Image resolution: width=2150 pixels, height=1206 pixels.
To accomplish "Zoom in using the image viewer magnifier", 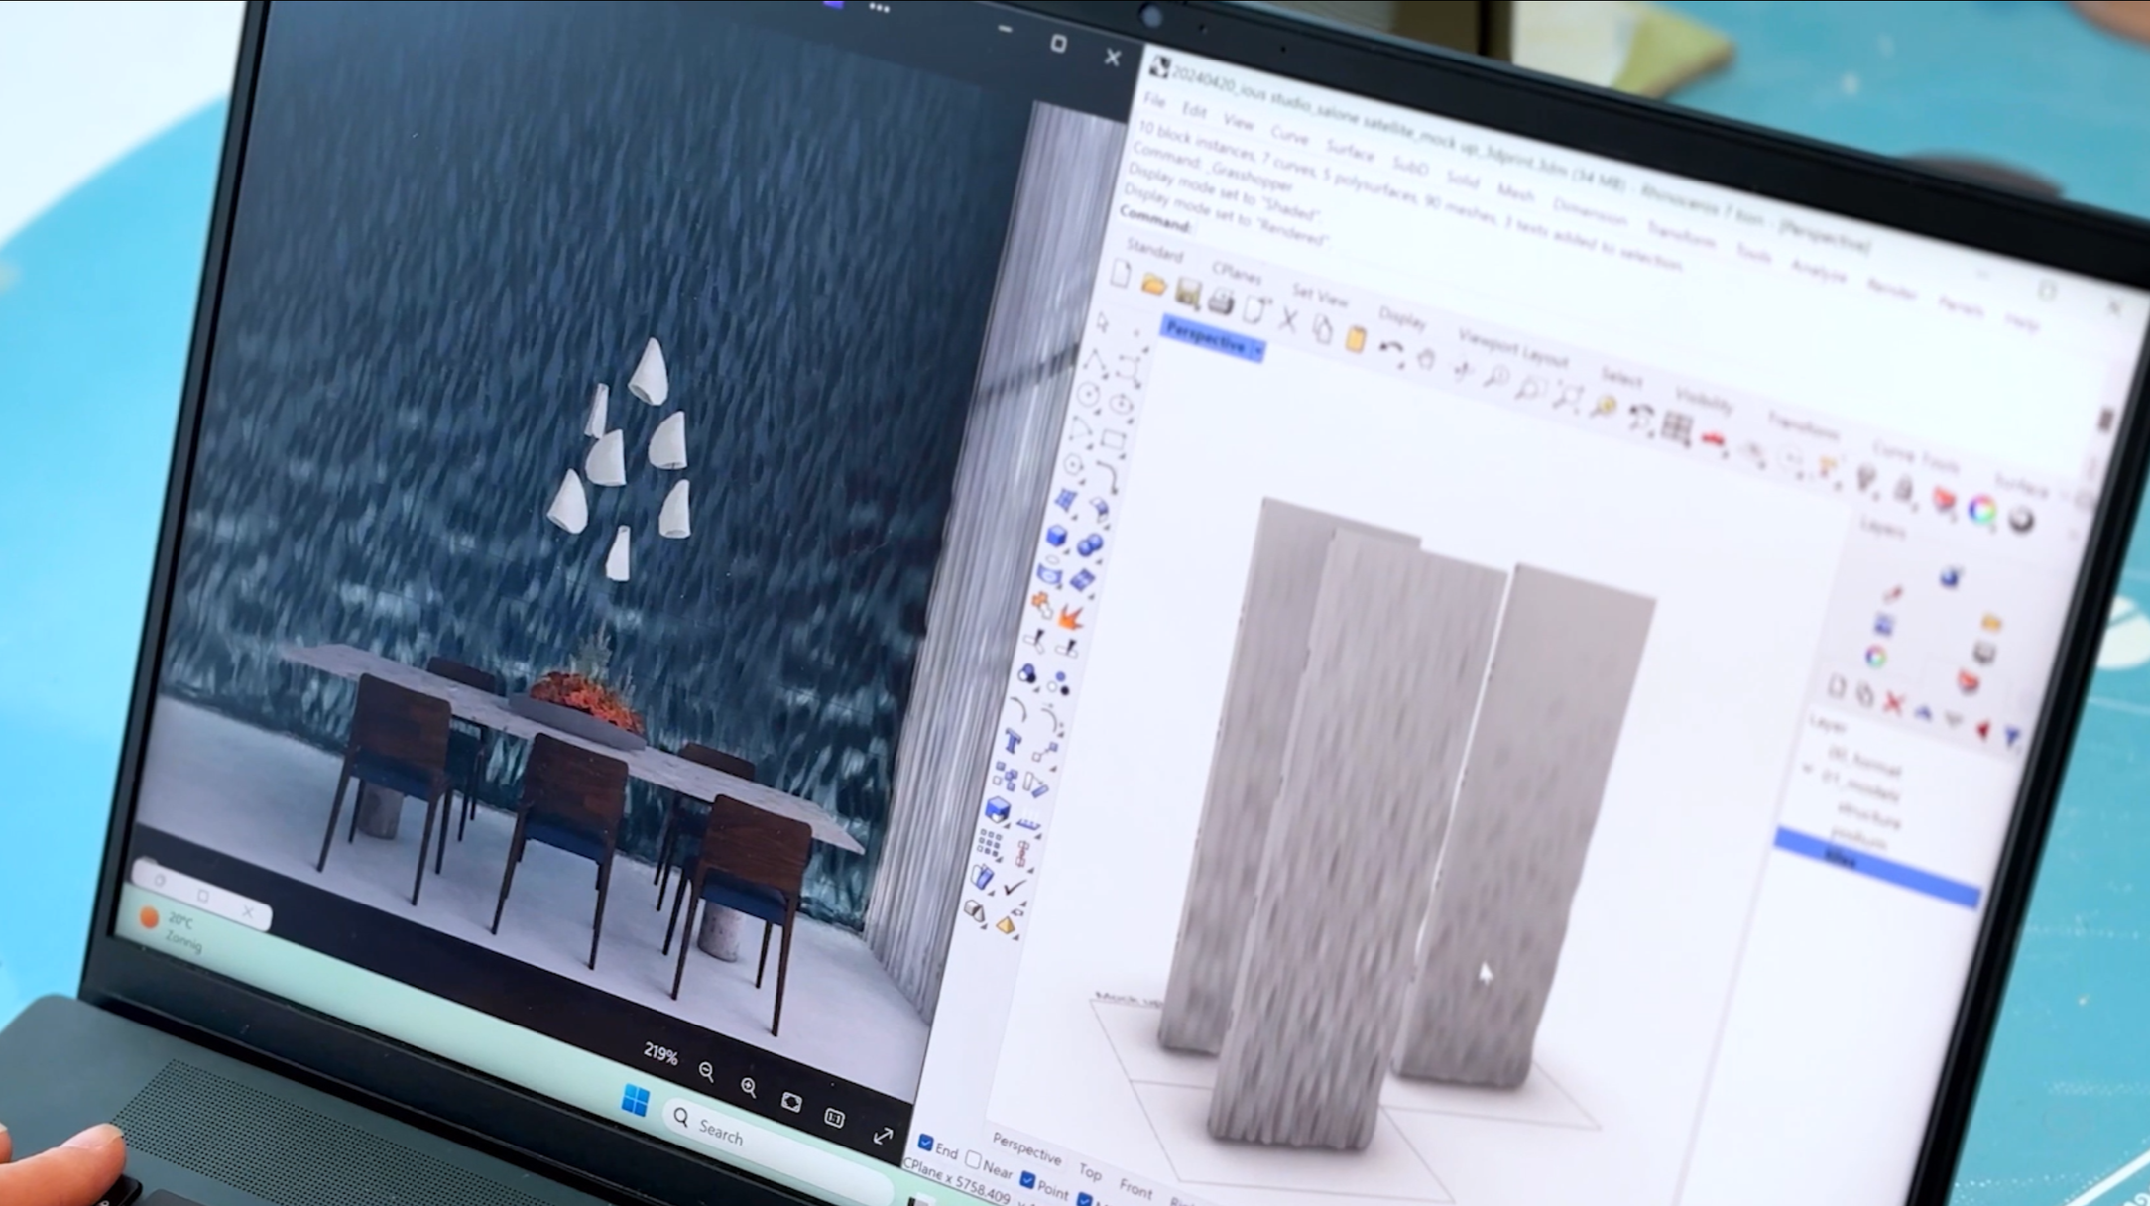I will tap(749, 1087).
